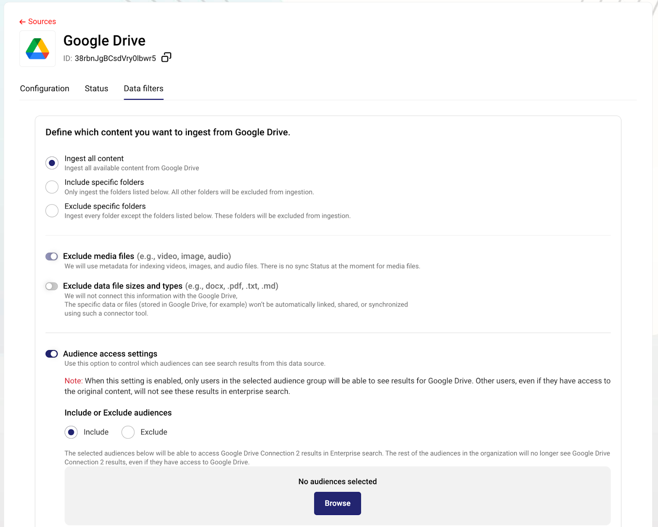Choose Exclude specific folders option
Screen dimensions: 658x527
point(52,211)
